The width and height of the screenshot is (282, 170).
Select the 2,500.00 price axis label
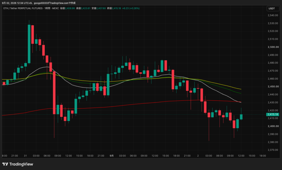point(273,47)
